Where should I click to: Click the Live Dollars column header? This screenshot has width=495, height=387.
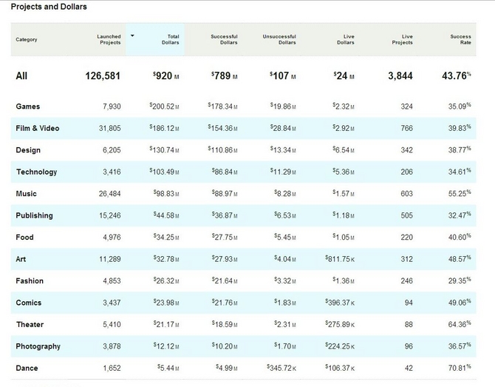point(346,39)
